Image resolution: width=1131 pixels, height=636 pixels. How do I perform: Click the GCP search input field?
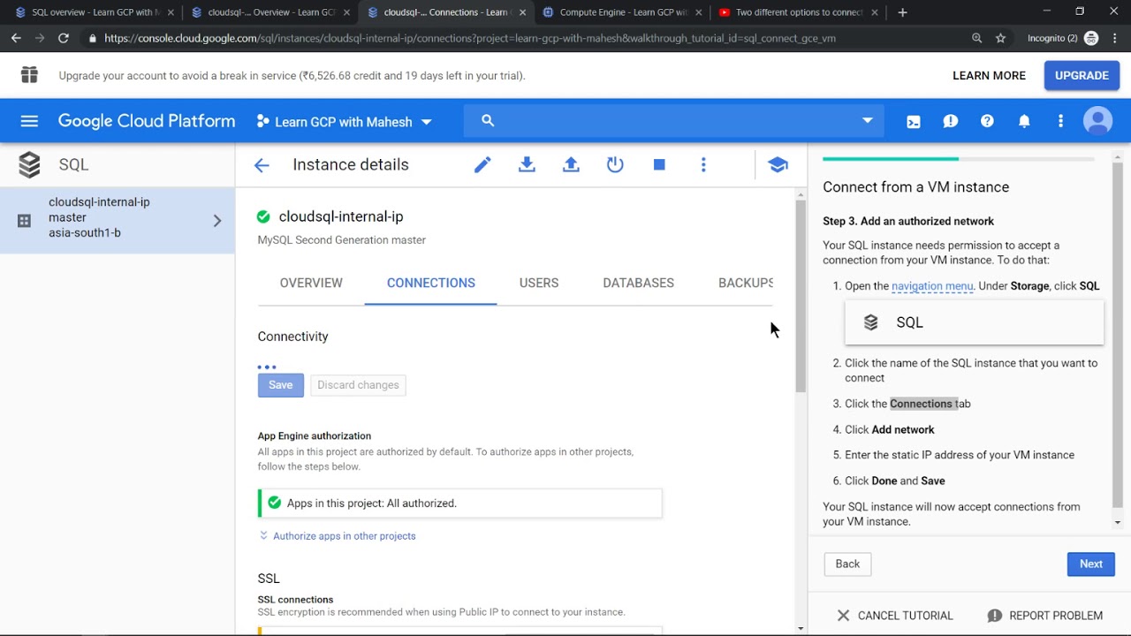(676, 121)
